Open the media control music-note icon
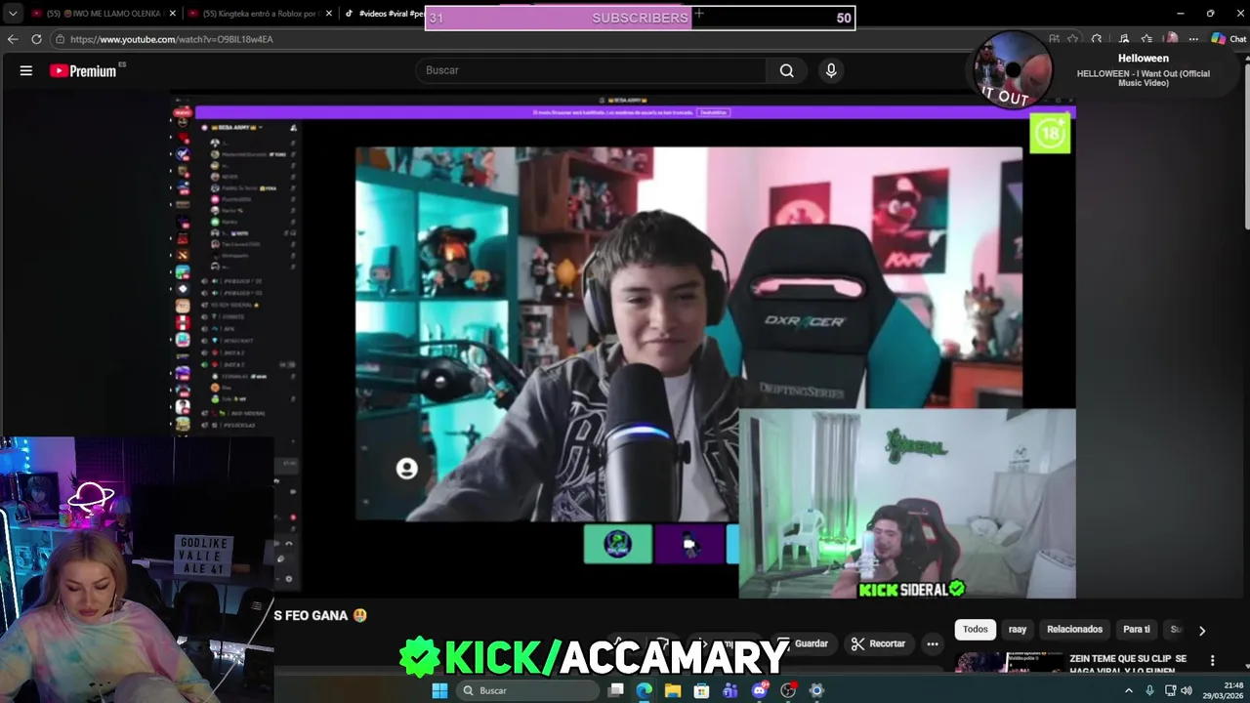Viewport: 1250px width, 703px height. (1123, 39)
